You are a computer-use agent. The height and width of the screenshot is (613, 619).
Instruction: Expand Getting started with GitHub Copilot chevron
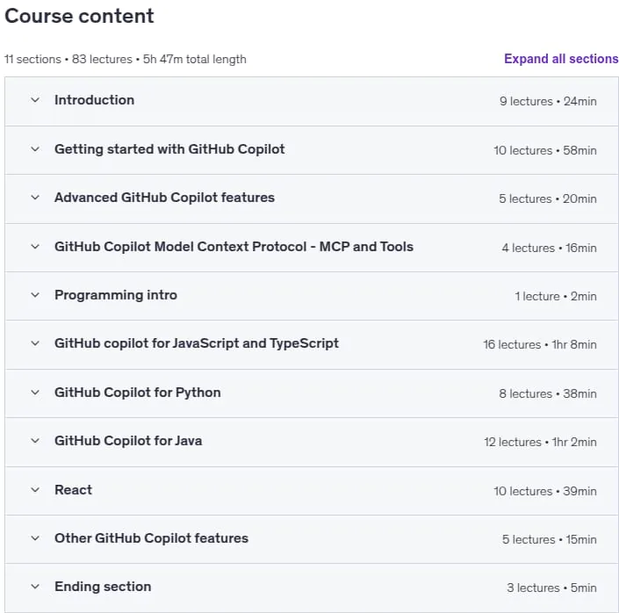coord(35,149)
